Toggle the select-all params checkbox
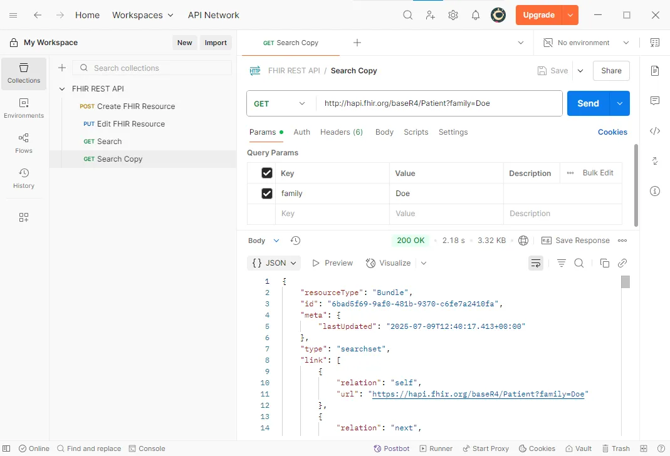This screenshot has height=456, width=670. (266, 173)
